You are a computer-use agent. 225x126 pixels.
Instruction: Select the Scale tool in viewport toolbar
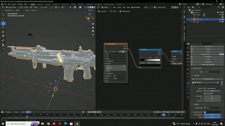coord(3,32)
